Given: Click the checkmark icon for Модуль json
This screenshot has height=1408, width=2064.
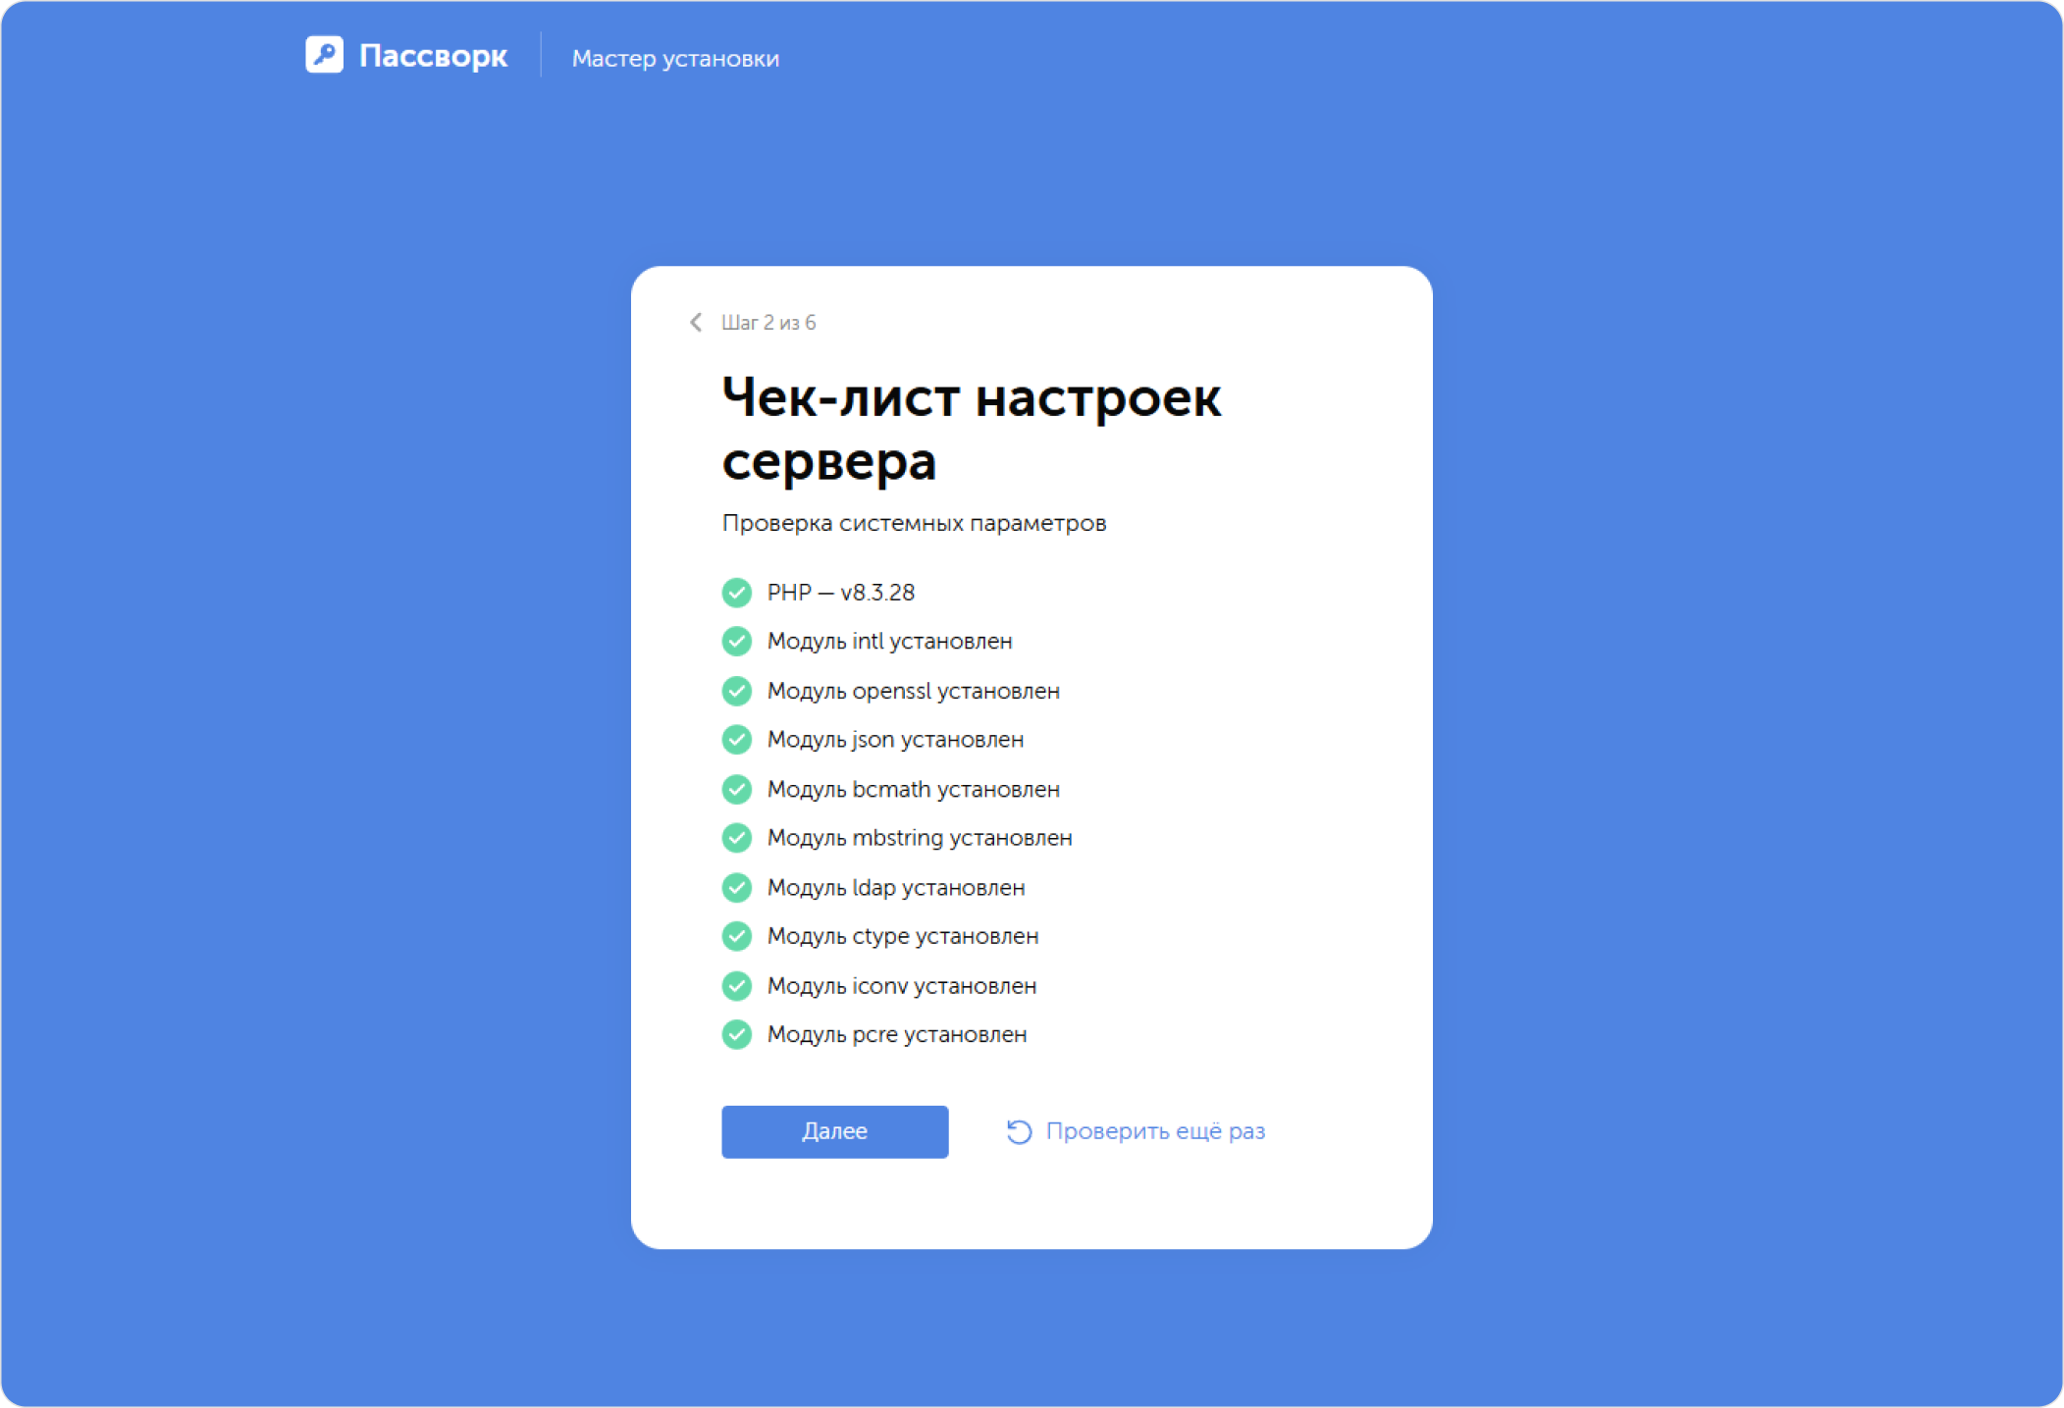Looking at the screenshot, I should pyautogui.click(x=737, y=739).
